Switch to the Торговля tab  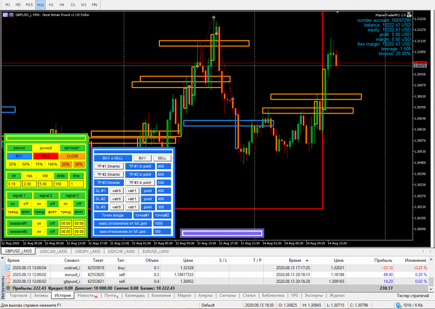pos(18,295)
